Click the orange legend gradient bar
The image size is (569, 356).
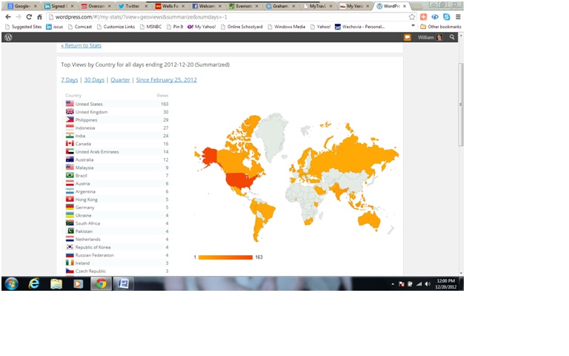click(x=225, y=257)
